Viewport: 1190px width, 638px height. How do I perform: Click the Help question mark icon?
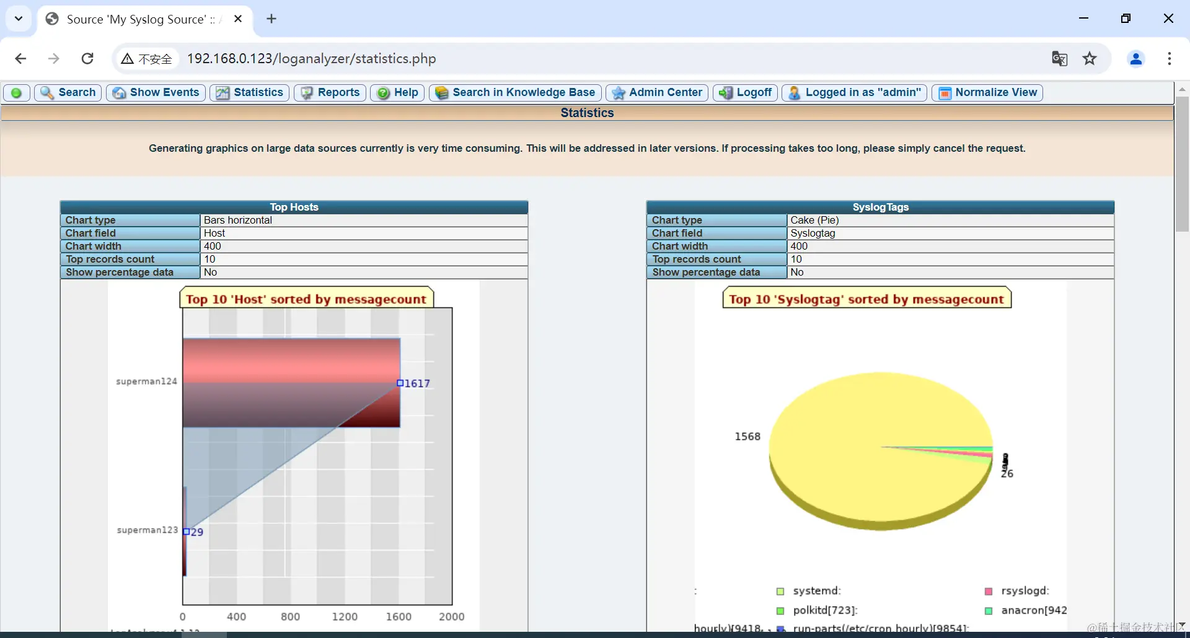[x=384, y=93]
